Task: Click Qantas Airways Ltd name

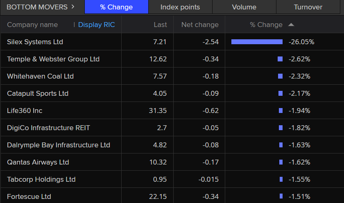Action: [38, 162]
